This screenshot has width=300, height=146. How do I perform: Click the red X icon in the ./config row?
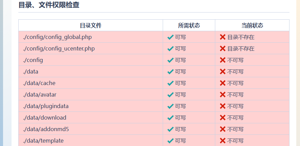click(223, 60)
